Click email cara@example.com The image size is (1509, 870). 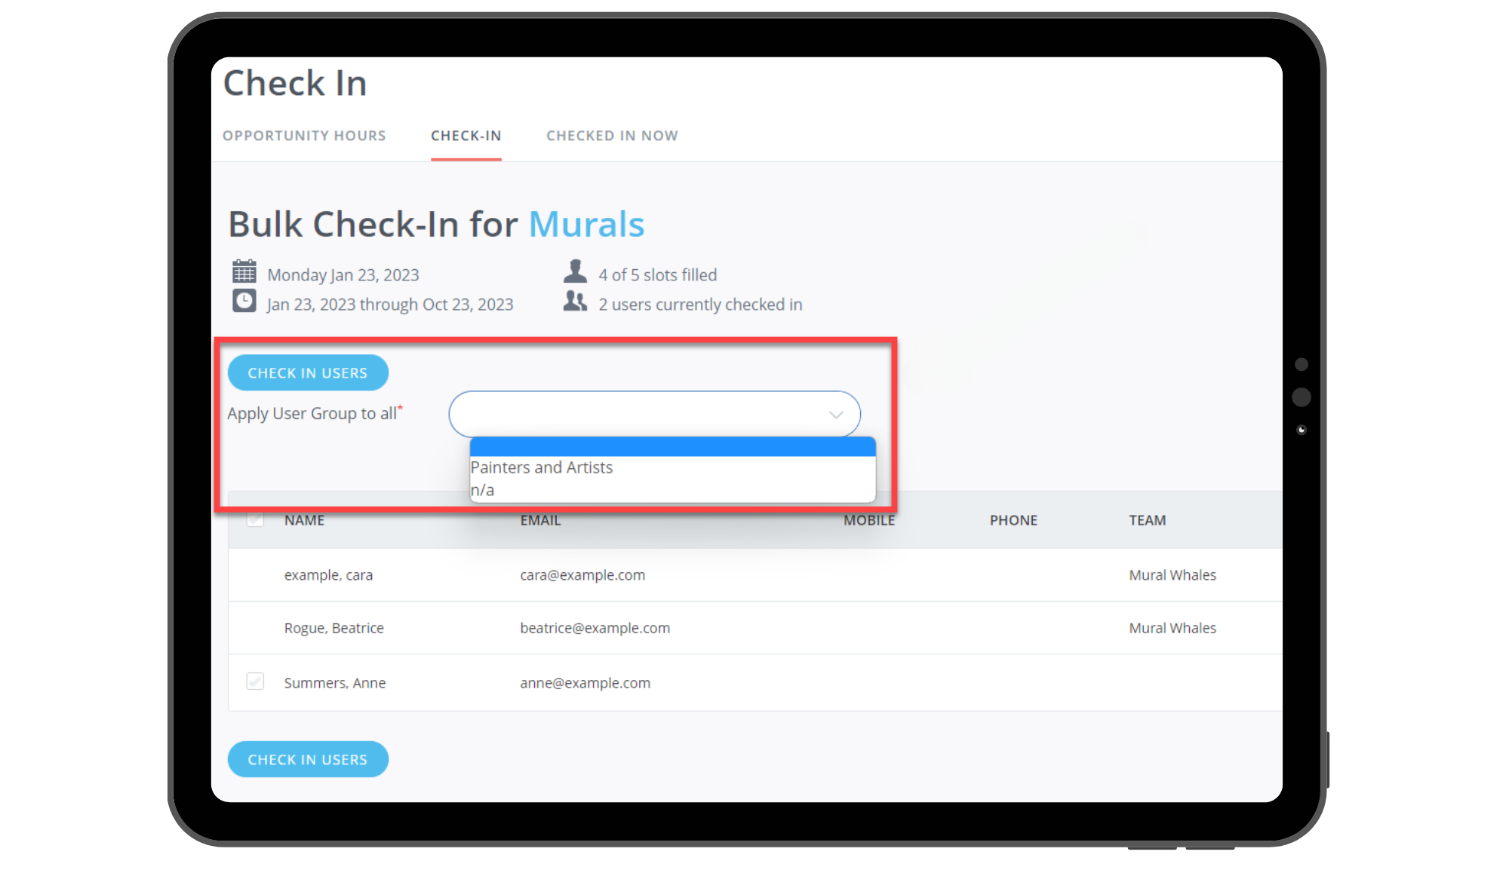pyautogui.click(x=582, y=575)
